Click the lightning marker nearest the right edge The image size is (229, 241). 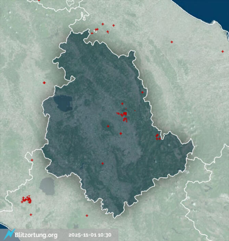[x=223, y=51]
